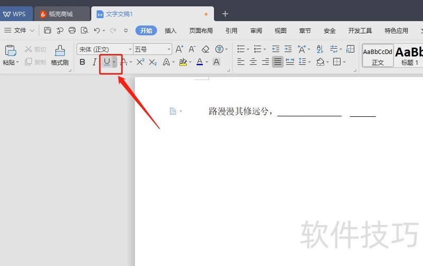This screenshot has height=266, width=423.
Task: Click the phonetic guide circled-character icon
Action: (x=219, y=49)
